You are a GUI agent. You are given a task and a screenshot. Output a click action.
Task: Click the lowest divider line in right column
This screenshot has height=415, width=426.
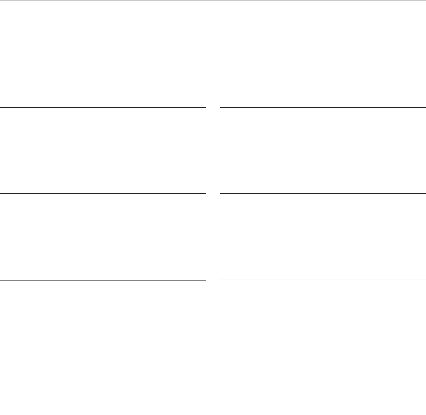pyautogui.click(x=323, y=280)
